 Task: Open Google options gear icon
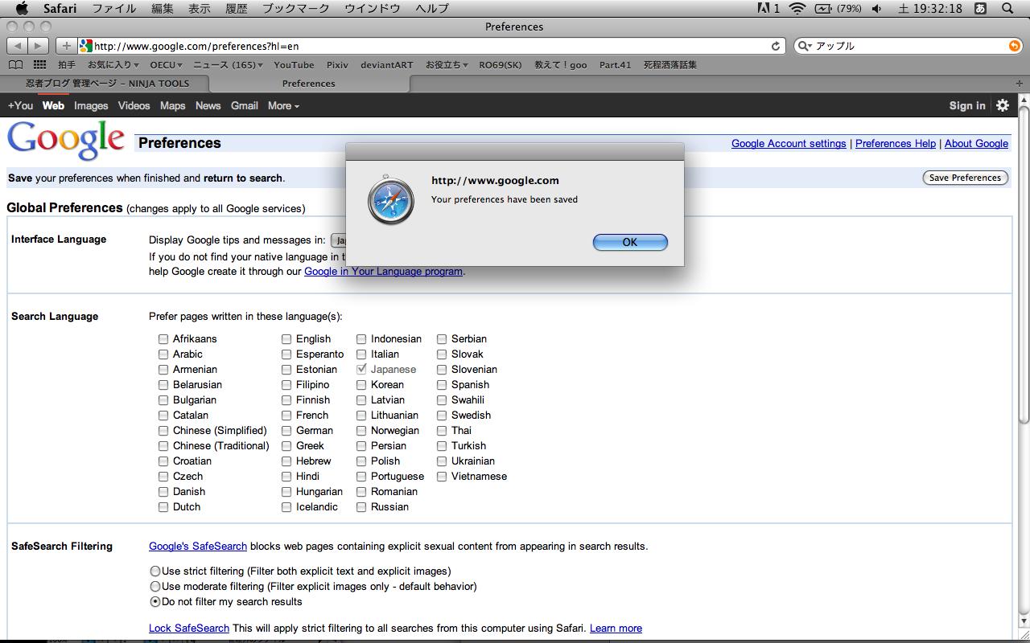tap(1002, 105)
